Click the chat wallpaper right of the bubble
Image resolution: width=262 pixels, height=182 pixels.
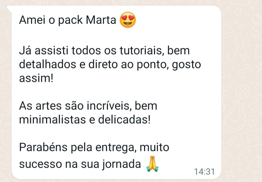[x=242, y=91]
